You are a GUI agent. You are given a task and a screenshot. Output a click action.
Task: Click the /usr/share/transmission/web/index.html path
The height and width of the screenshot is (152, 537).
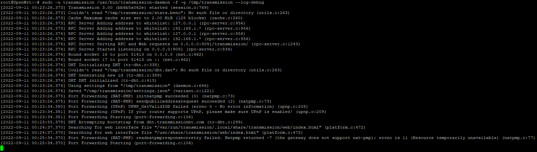[x=207, y=132]
